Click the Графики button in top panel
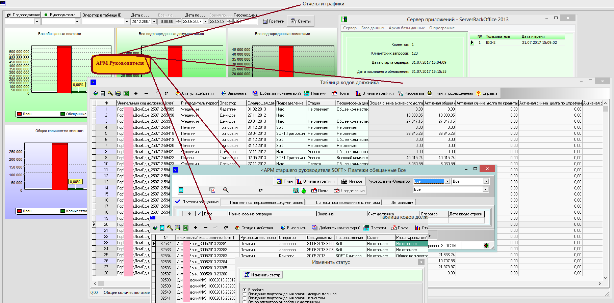Image resolution: width=614 pixels, height=303 pixels. pos(274,21)
